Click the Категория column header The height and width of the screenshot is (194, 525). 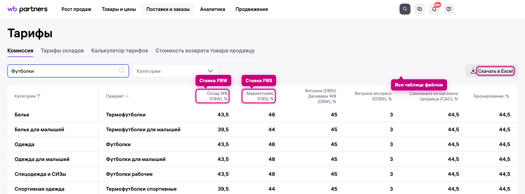(25, 96)
